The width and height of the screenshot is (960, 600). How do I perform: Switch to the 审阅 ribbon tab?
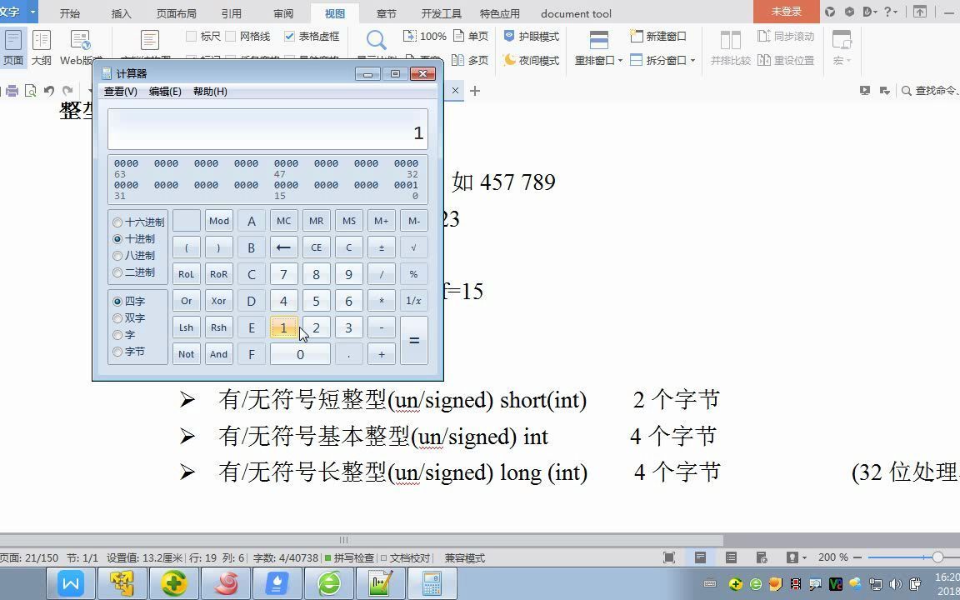pos(283,13)
